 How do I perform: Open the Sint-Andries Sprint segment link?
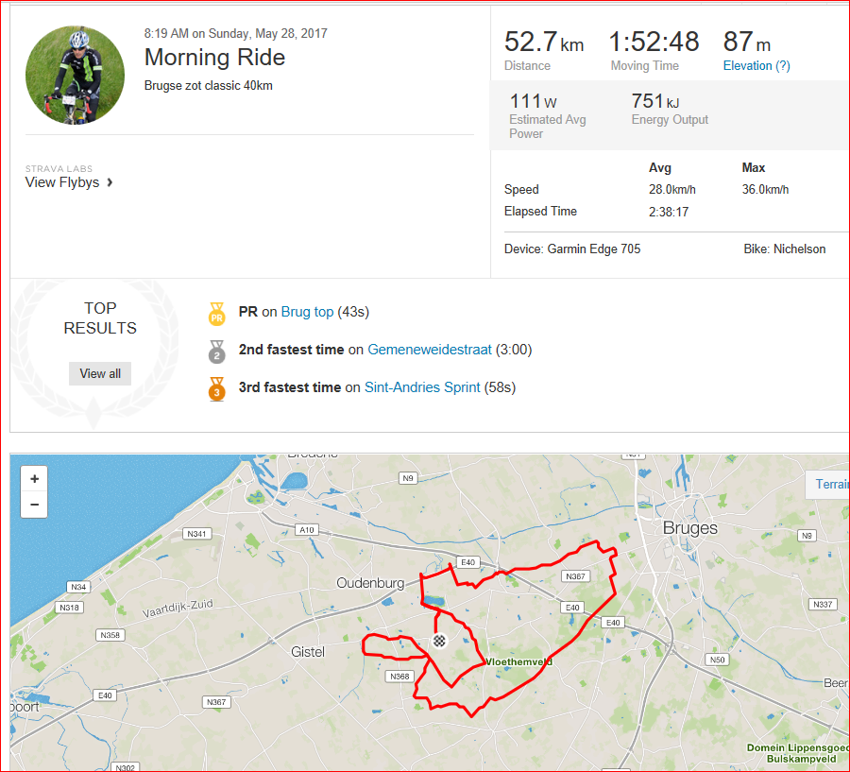pos(422,387)
